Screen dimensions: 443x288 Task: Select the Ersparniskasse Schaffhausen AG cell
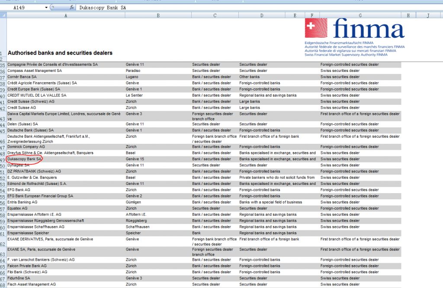pos(66,227)
